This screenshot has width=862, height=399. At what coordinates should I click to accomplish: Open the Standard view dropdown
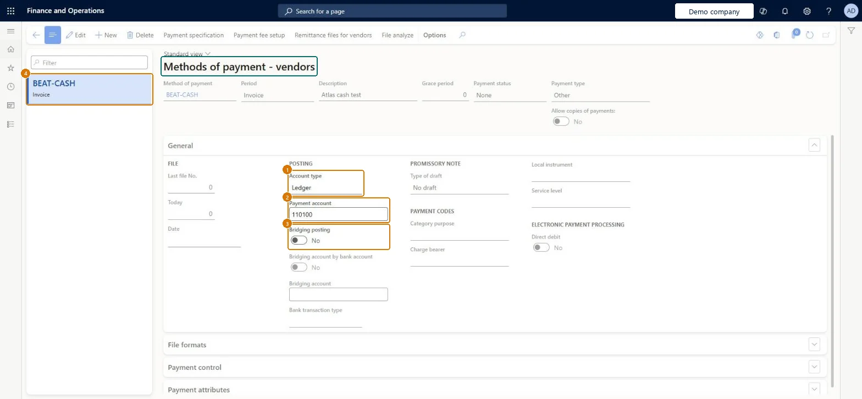pyautogui.click(x=187, y=54)
